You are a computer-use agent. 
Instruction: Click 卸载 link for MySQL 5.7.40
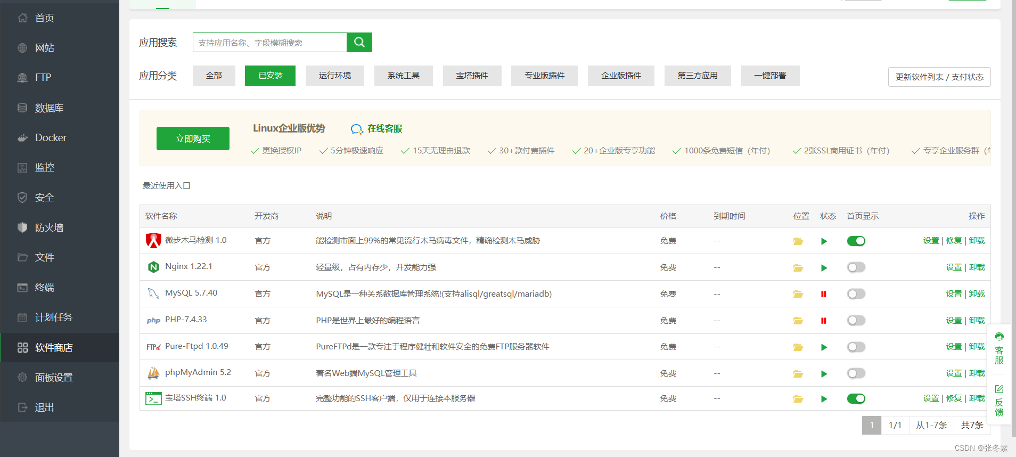point(977,294)
